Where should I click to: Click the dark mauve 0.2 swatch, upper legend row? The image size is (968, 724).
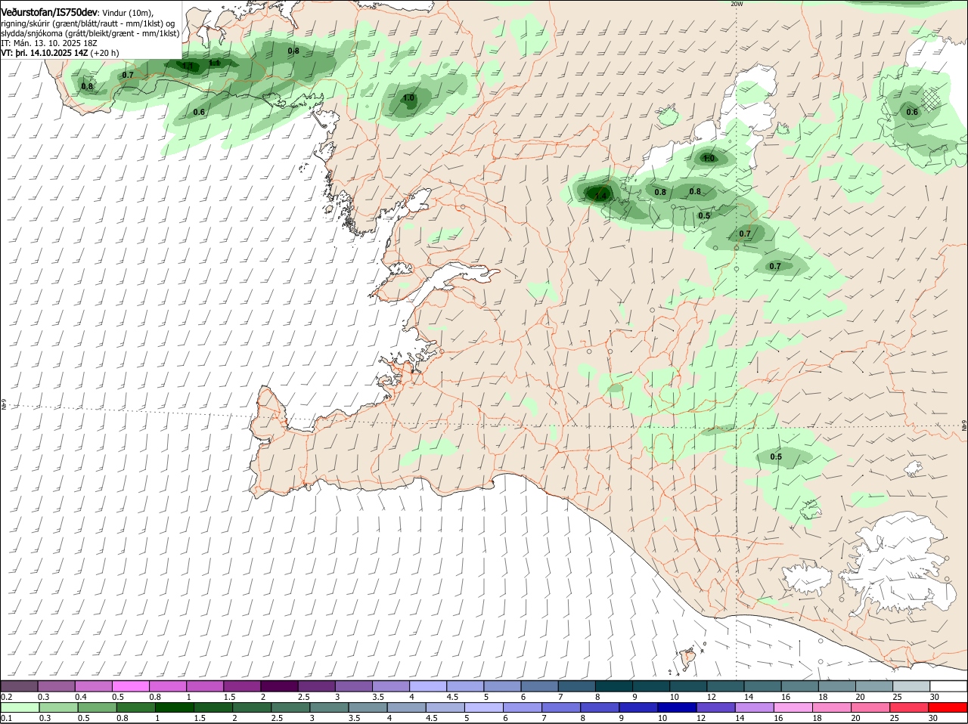pos(19,685)
